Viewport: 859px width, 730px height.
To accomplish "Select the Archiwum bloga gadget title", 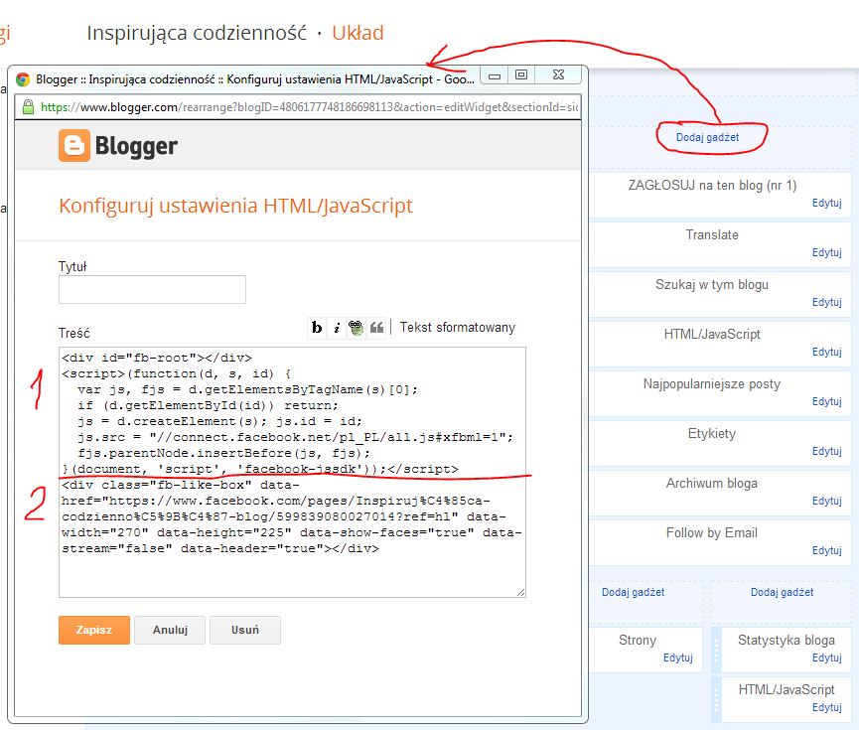I will tap(712, 484).
